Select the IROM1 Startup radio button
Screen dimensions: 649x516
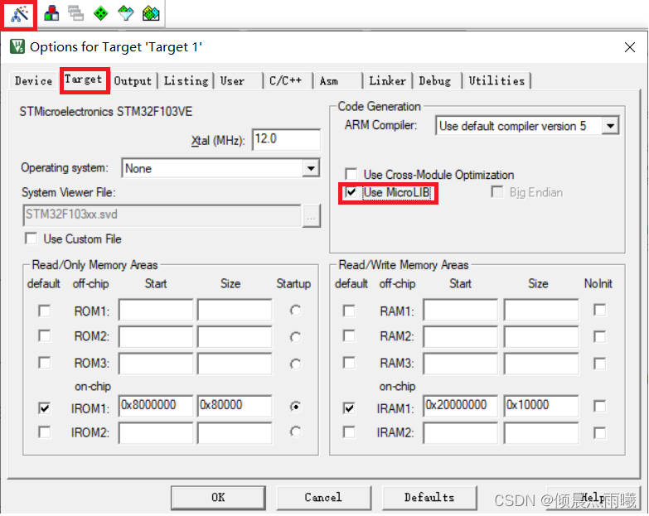point(295,407)
